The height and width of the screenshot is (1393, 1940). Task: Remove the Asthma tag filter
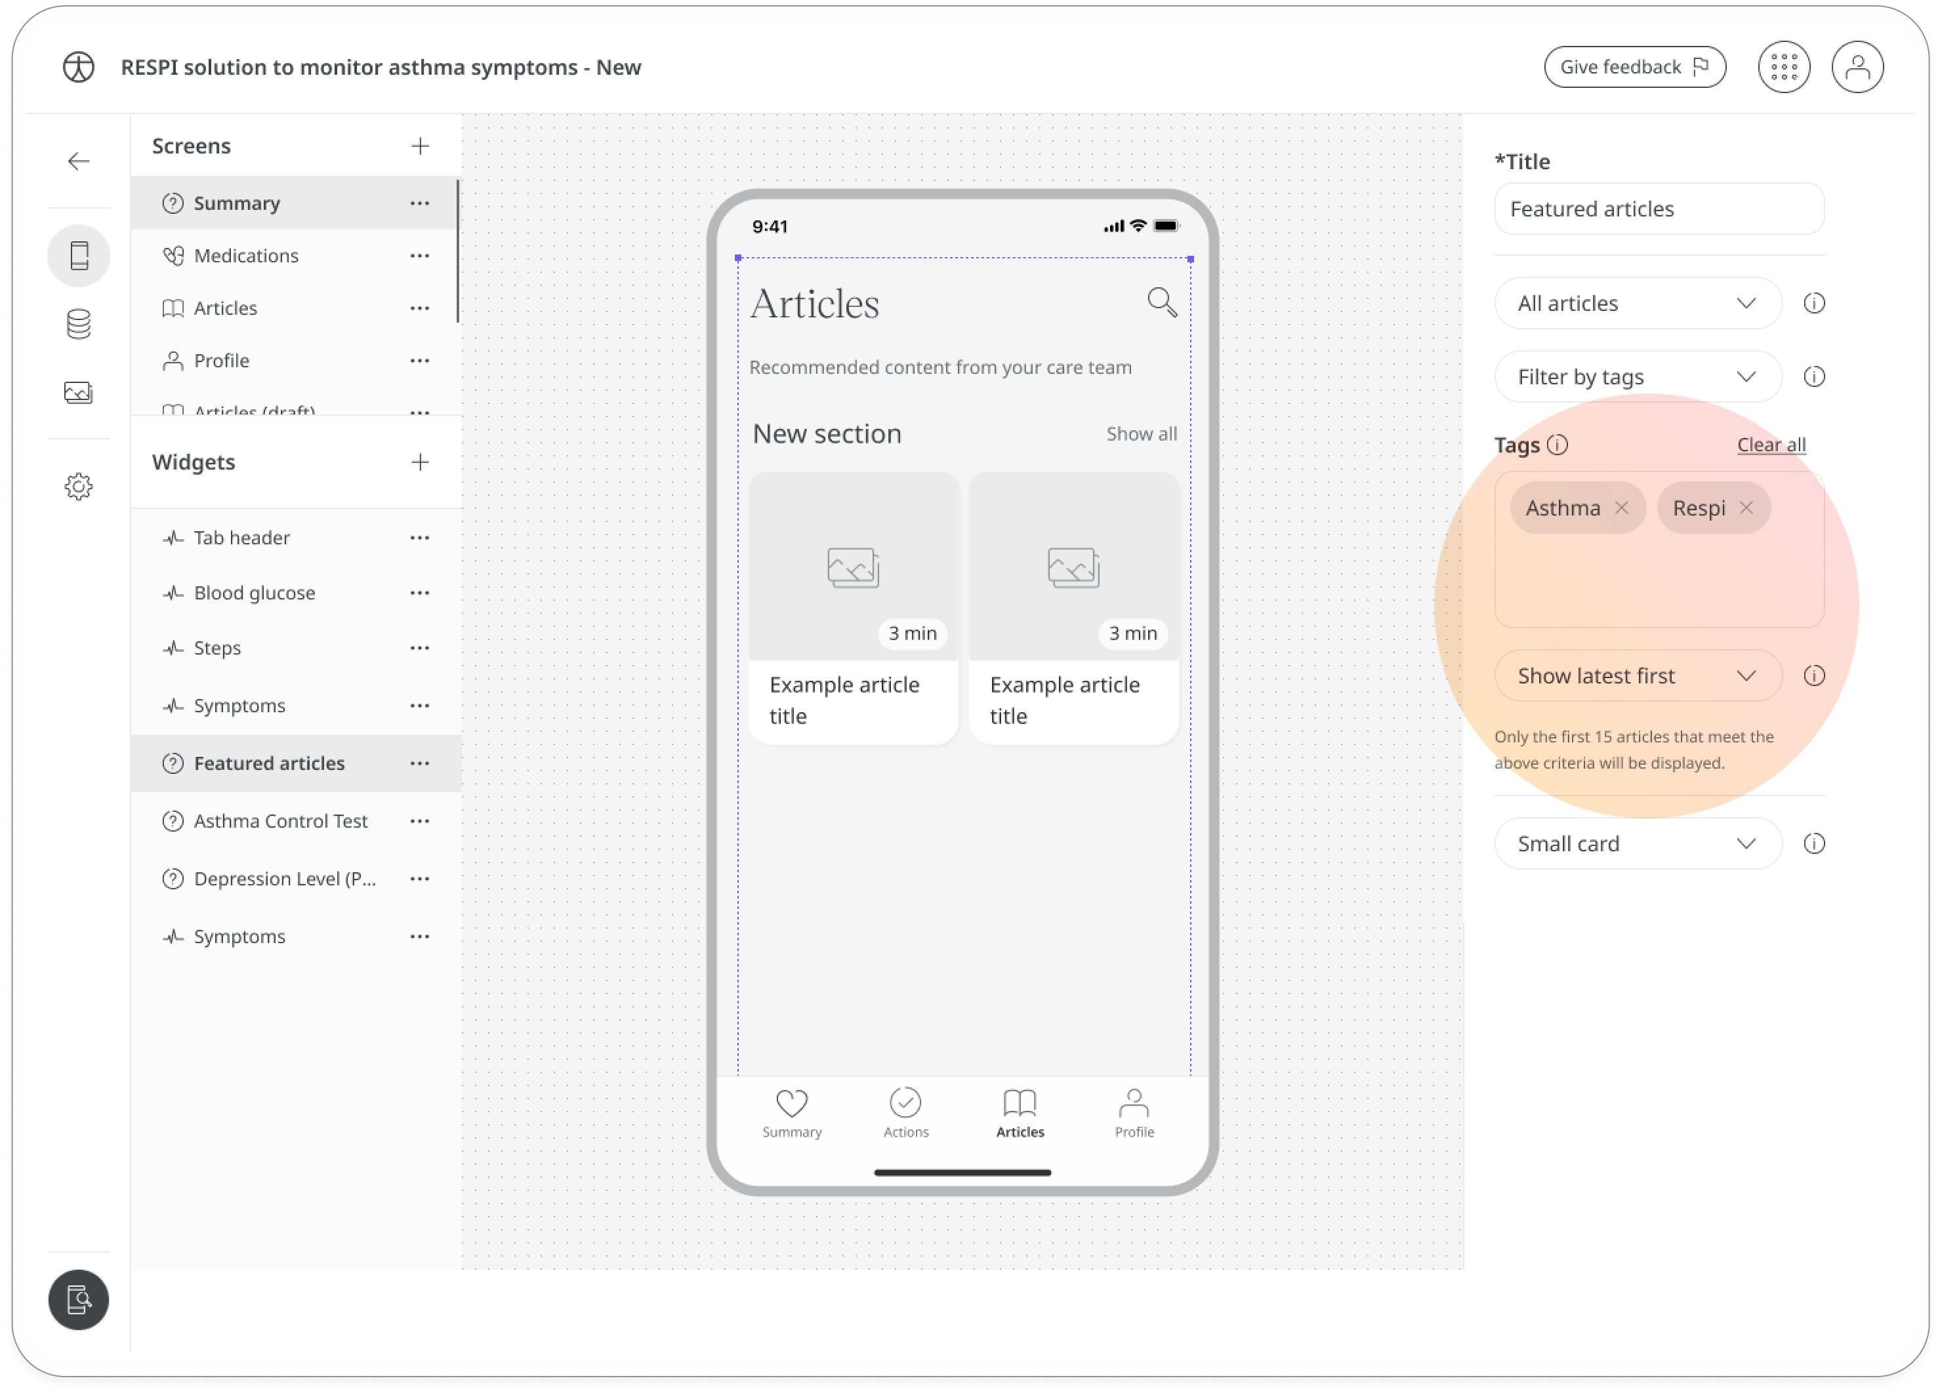[x=1620, y=508]
